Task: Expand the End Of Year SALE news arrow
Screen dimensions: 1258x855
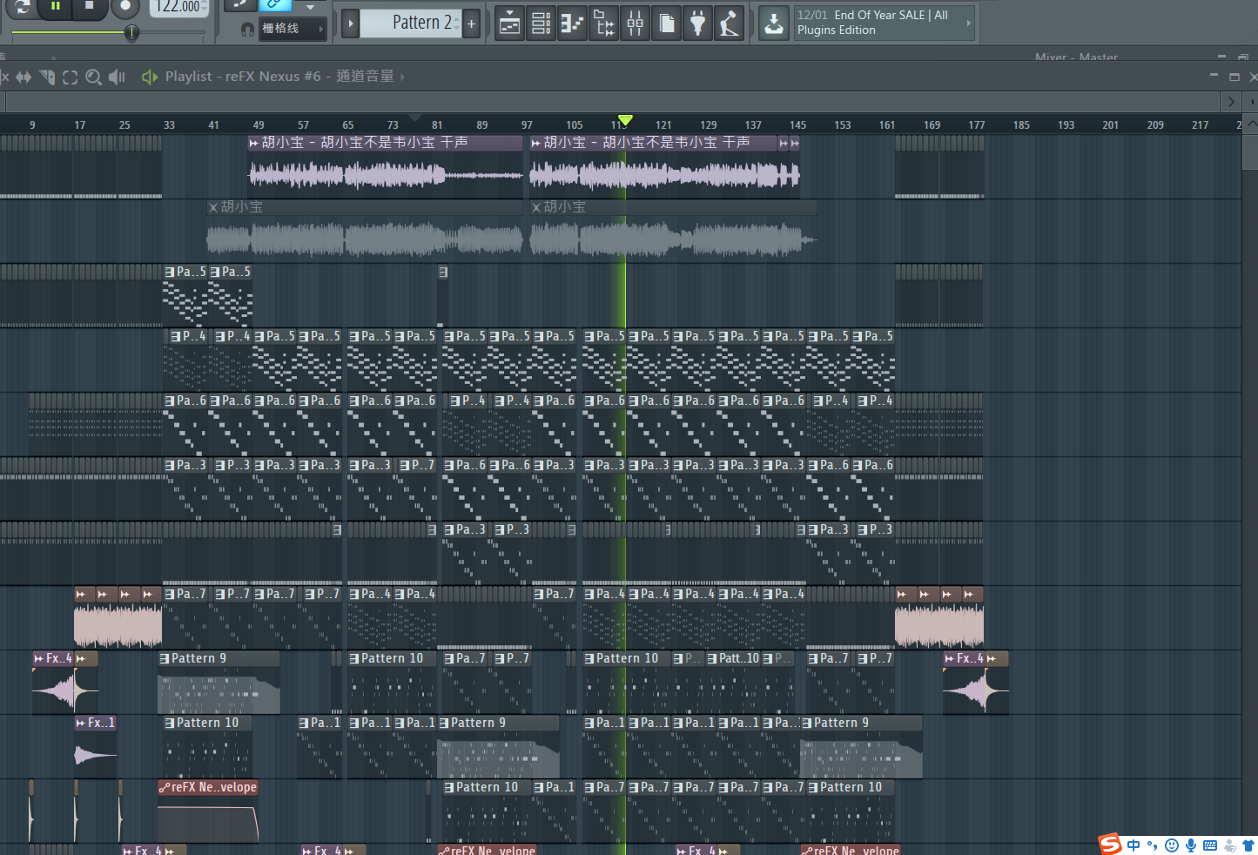Action: click(x=968, y=24)
